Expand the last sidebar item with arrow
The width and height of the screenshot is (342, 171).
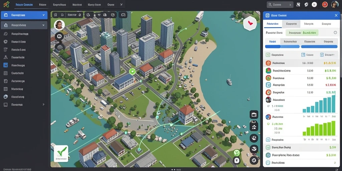[24, 105]
